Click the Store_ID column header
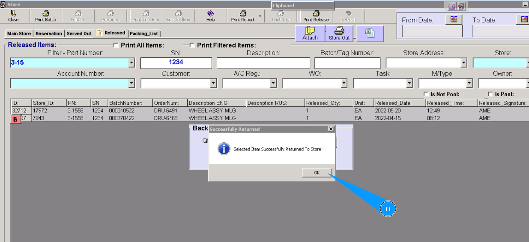This screenshot has width=529, height=242. click(49, 103)
